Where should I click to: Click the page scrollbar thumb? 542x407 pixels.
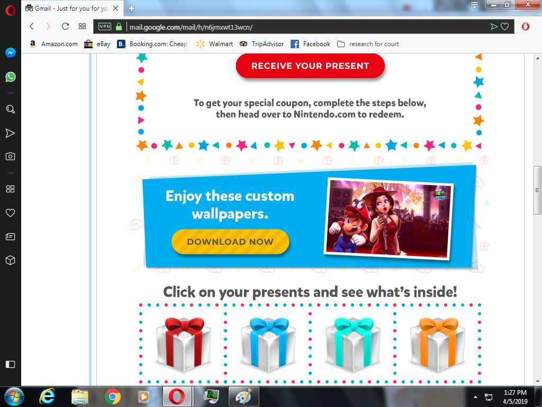pyautogui.click(x=537, y=190)
